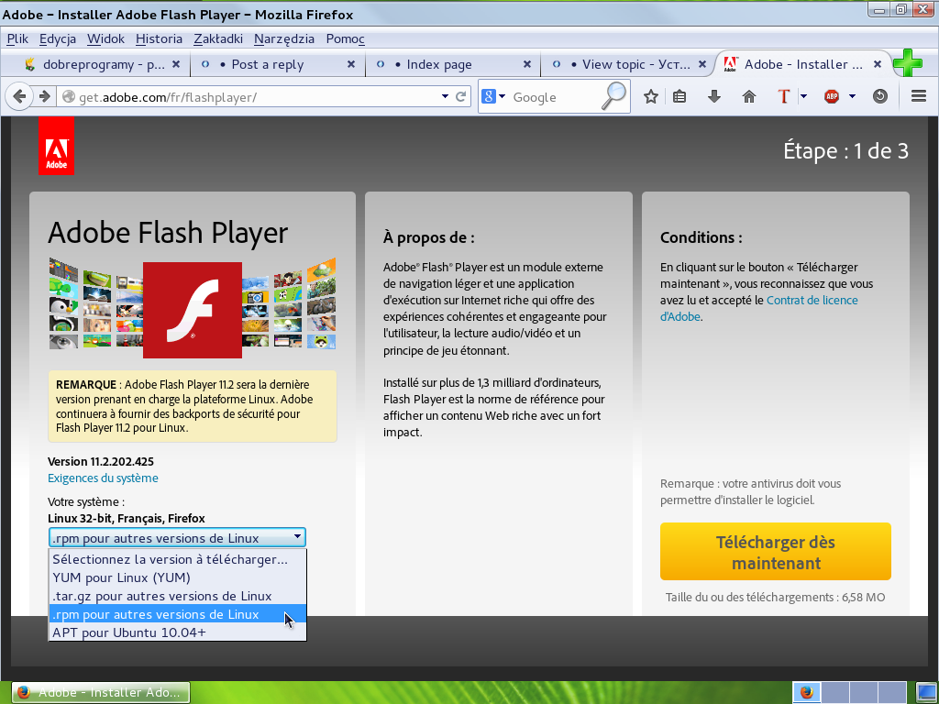The width and height of the screenshot is (939, 704).
Task: Expand the Adblock Plus dropdown arrow
Action: (852, 96)
